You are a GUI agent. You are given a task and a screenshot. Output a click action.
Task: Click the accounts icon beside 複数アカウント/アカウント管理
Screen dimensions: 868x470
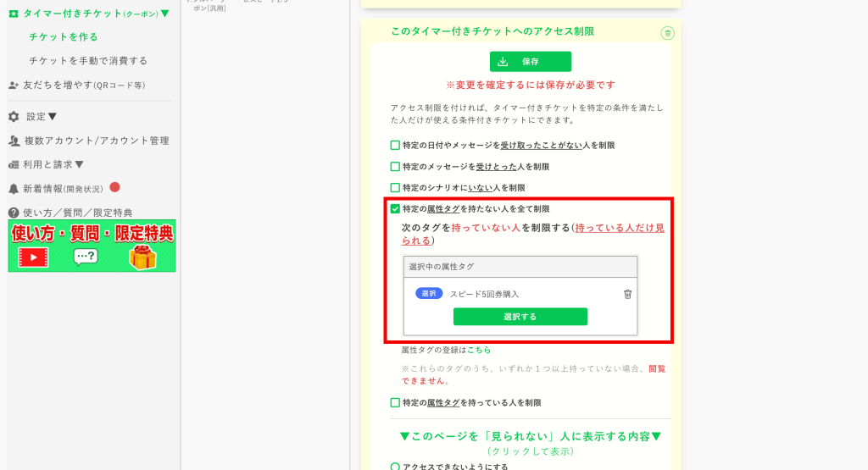[x=14, y=141]
